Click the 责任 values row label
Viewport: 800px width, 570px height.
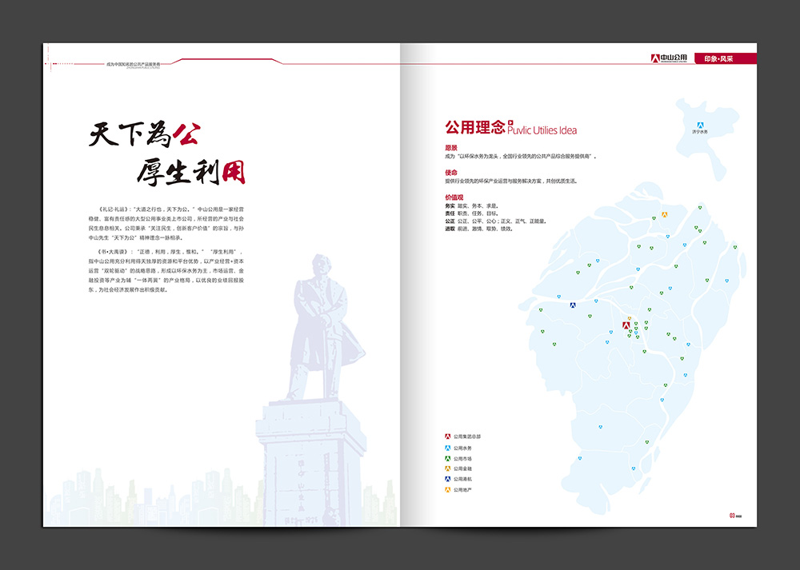450,213
